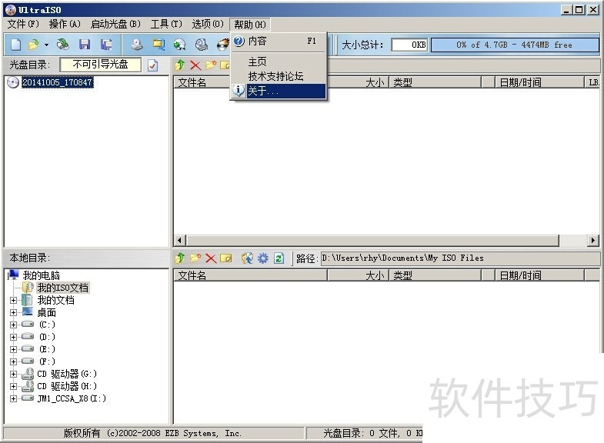
Task: Click the 不可引导光盘 boot type field
Action: tap(101, 65)
